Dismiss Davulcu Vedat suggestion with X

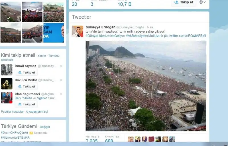tap(61, 80)
